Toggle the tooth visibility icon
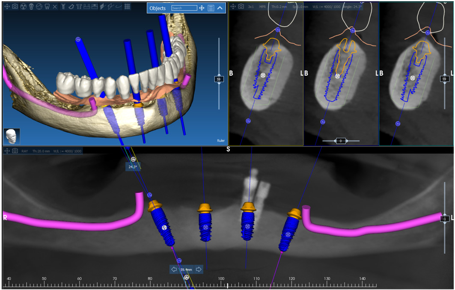455x290 pixels. pos(47,6)
